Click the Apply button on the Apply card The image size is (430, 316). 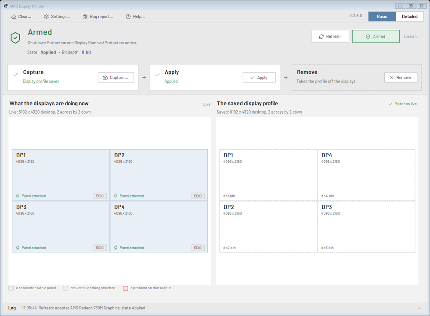259,78
